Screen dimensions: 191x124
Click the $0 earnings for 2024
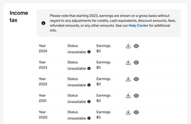(x=99, y=51)
